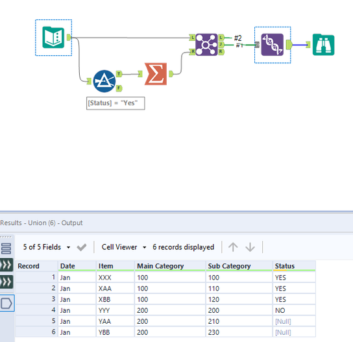Select the Sub Category cell 120

[x=239, y=299]
